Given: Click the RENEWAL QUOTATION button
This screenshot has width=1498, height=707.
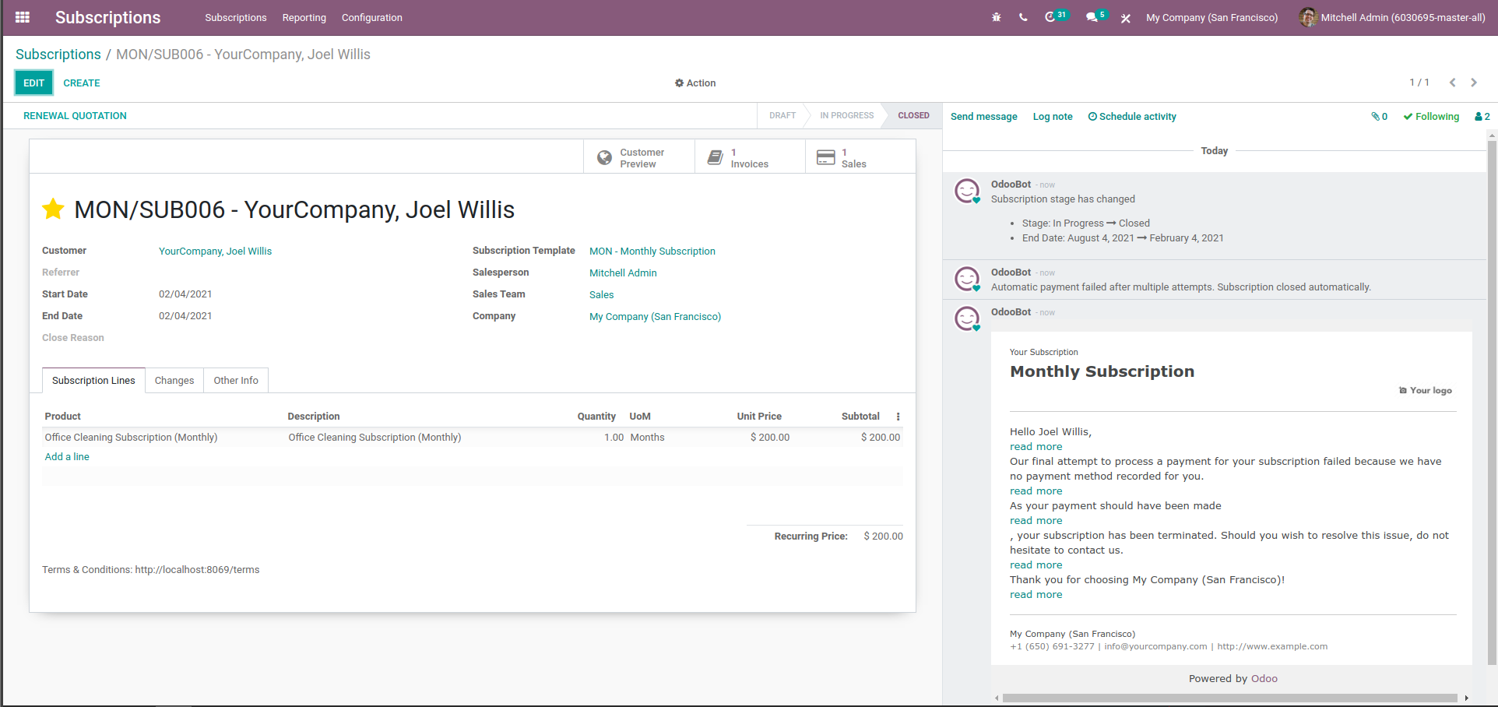Looking at the screenshot, I should point(75,116).
